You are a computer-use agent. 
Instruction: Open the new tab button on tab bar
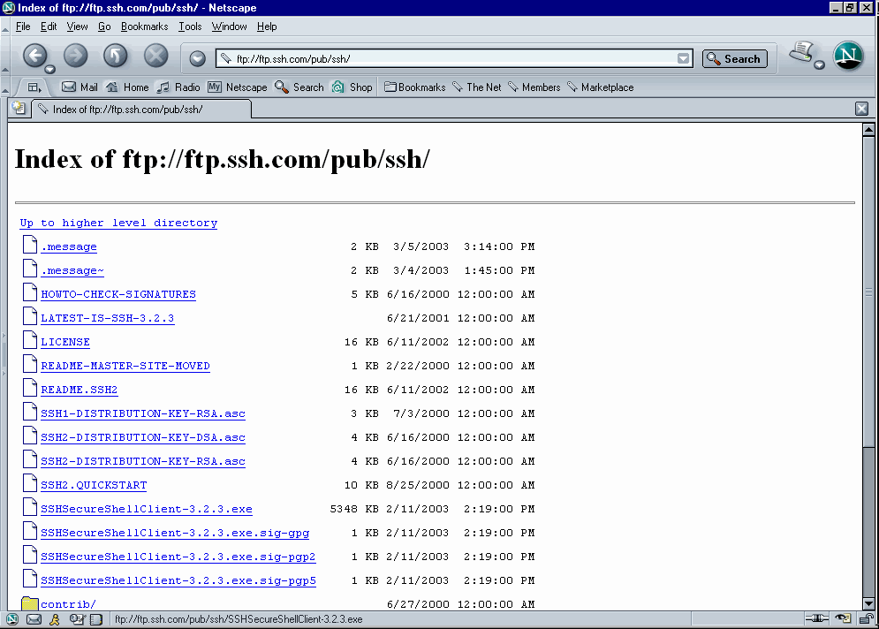click(19, 109)
